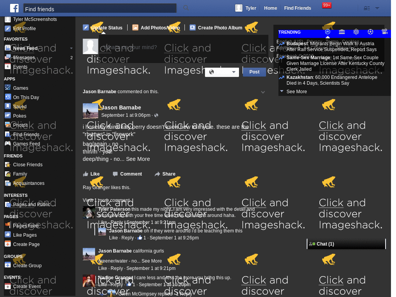Click the Games Feed controller icon
The width and height of the screenshot is (396, 297).
tap(8, 143)
